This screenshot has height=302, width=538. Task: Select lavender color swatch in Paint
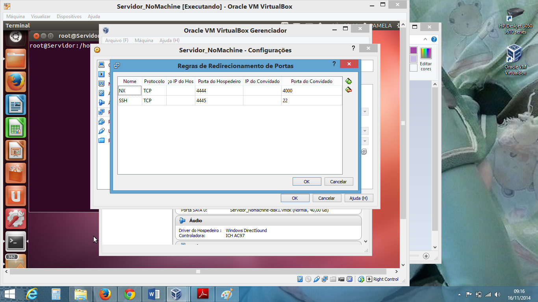(414, 59)
